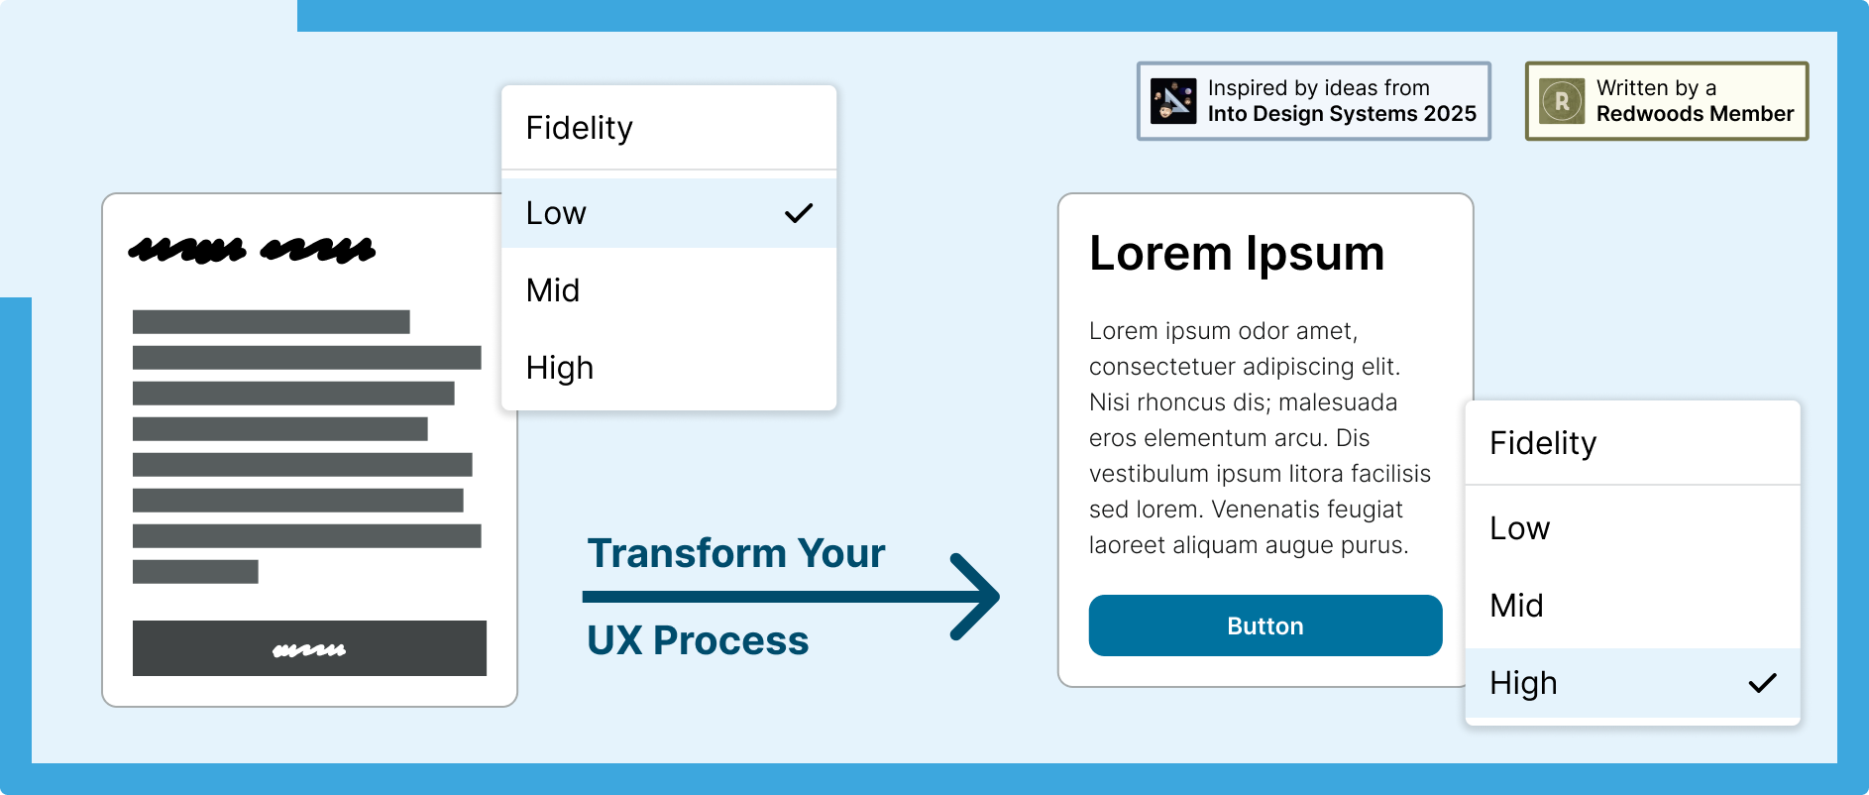This screenshot has width=1869, height=795.
Task: Open the left Fidelity dropdown header
Action: point(669,128)
